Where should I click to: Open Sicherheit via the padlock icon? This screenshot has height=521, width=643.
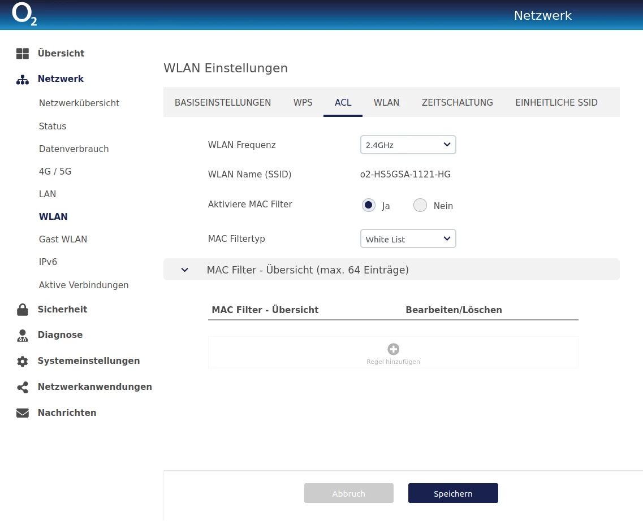tap(23, 310)
